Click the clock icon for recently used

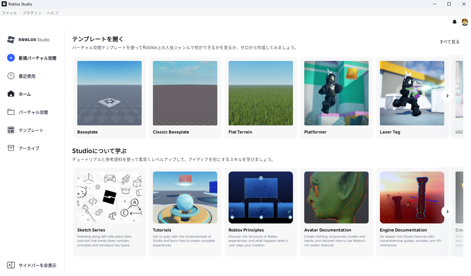(11, 76)
